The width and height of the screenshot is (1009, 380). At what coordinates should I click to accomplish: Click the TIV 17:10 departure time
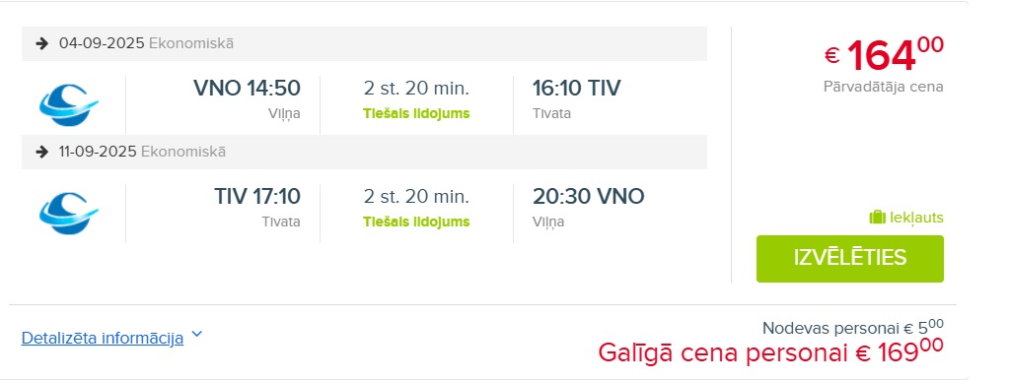click(257, 197)
